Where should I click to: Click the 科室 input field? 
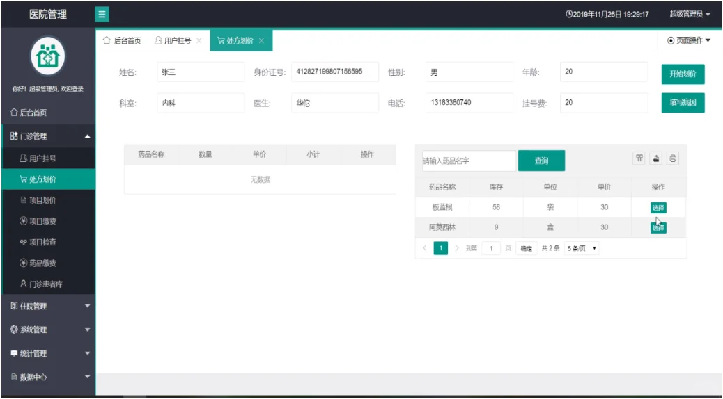click(x=201, y=103)
